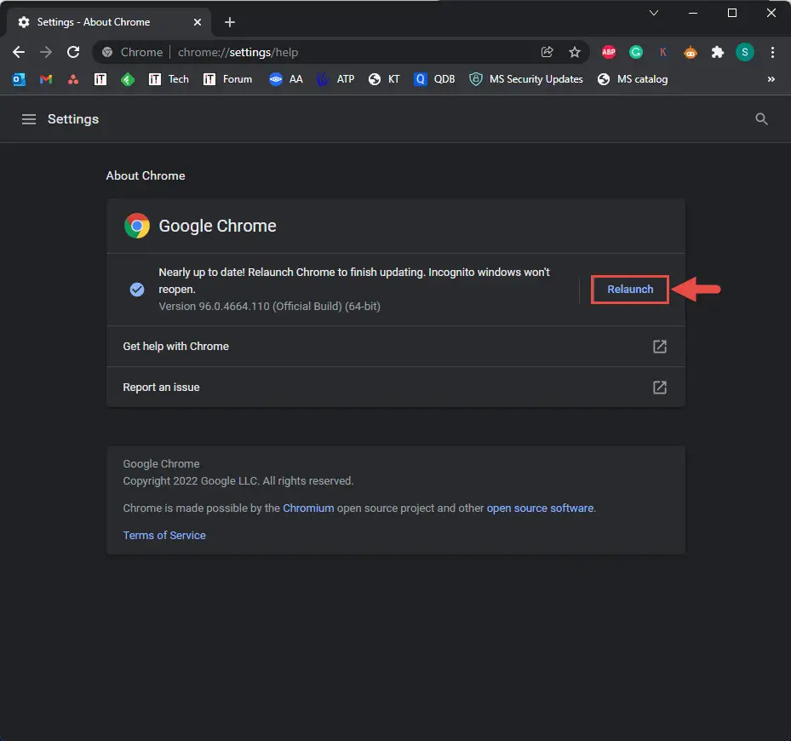Click the About Chrome heading
Viewport: 791px width, 741px height.
coord(146,175)
